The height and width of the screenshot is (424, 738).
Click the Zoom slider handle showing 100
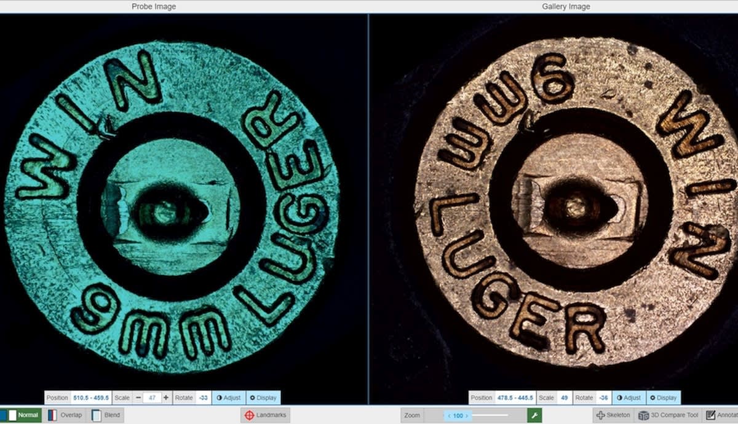click(x=457, y=416)
